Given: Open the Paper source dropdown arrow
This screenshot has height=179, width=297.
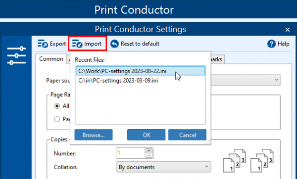Looking at the screenshot, I should (x=276, y=80).
